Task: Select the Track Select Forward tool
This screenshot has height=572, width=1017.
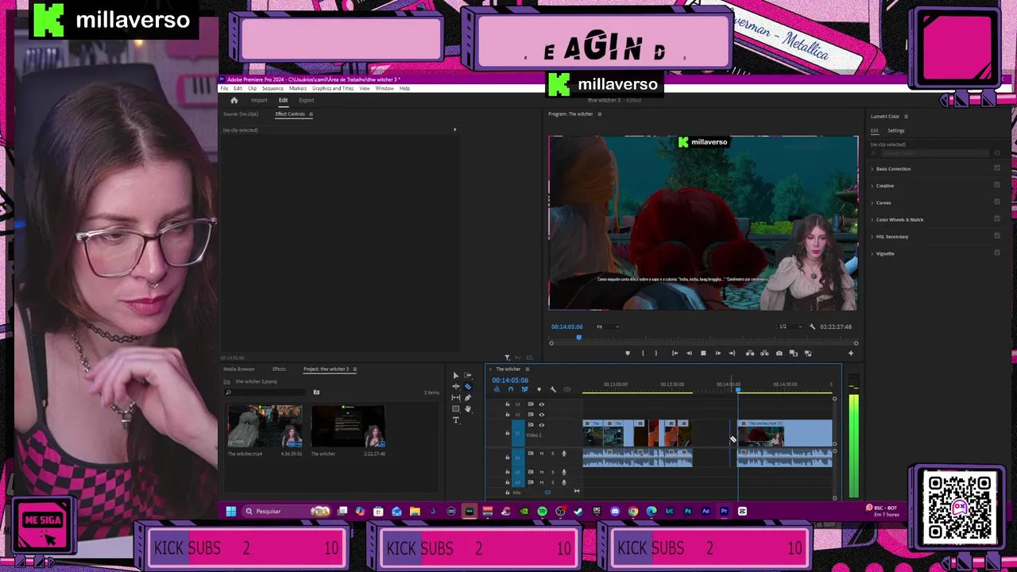Action: (x=467, y=375)
